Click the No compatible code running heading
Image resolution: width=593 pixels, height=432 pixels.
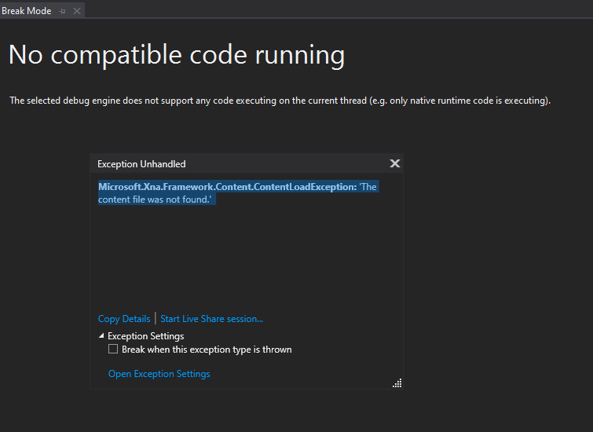point(177,55)
